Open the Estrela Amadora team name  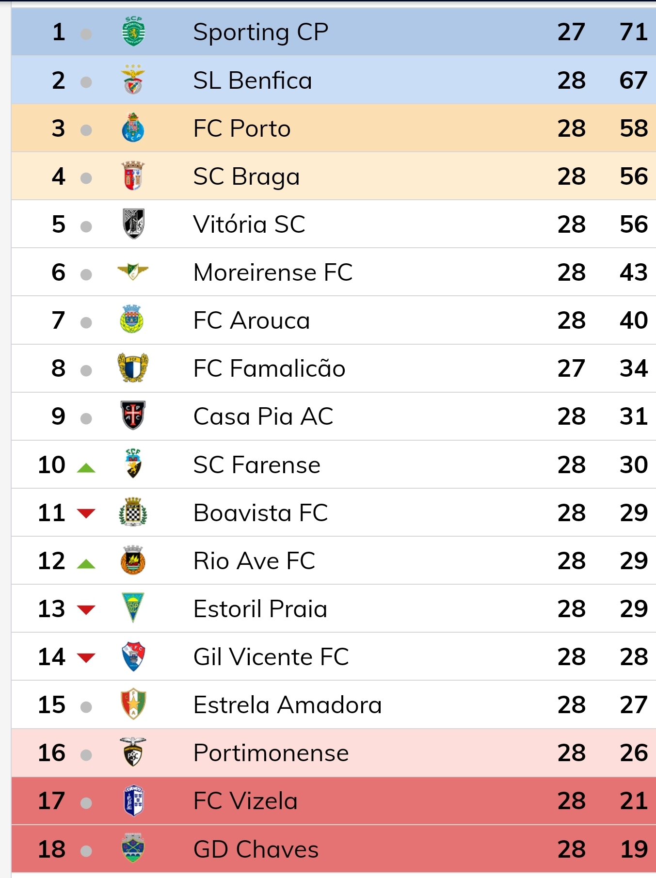click(x=288, y=705)
